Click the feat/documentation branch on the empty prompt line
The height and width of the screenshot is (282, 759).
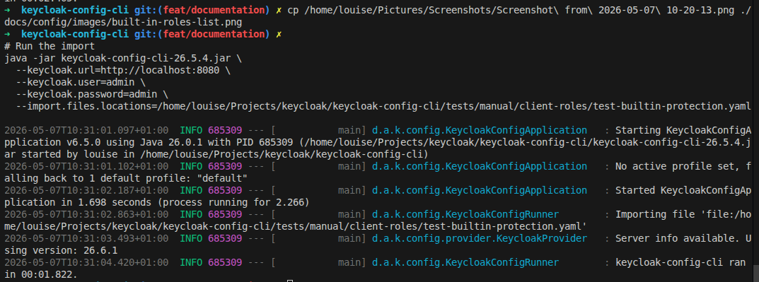click(214, 35)
